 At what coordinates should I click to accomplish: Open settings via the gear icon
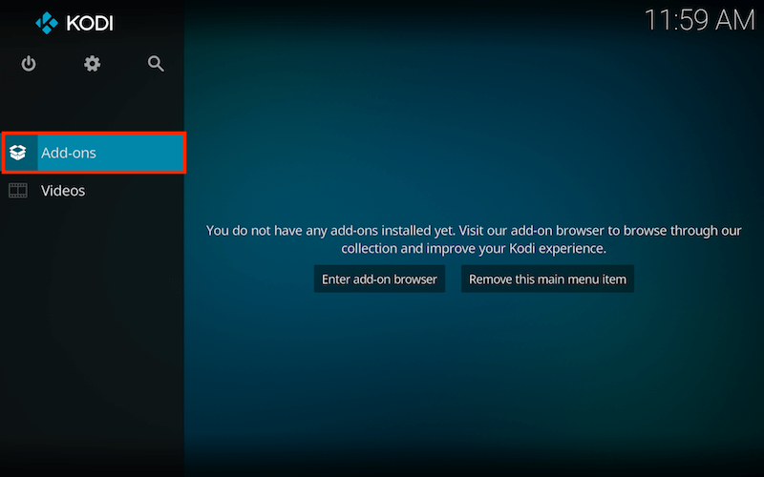[x=92, y=64]
